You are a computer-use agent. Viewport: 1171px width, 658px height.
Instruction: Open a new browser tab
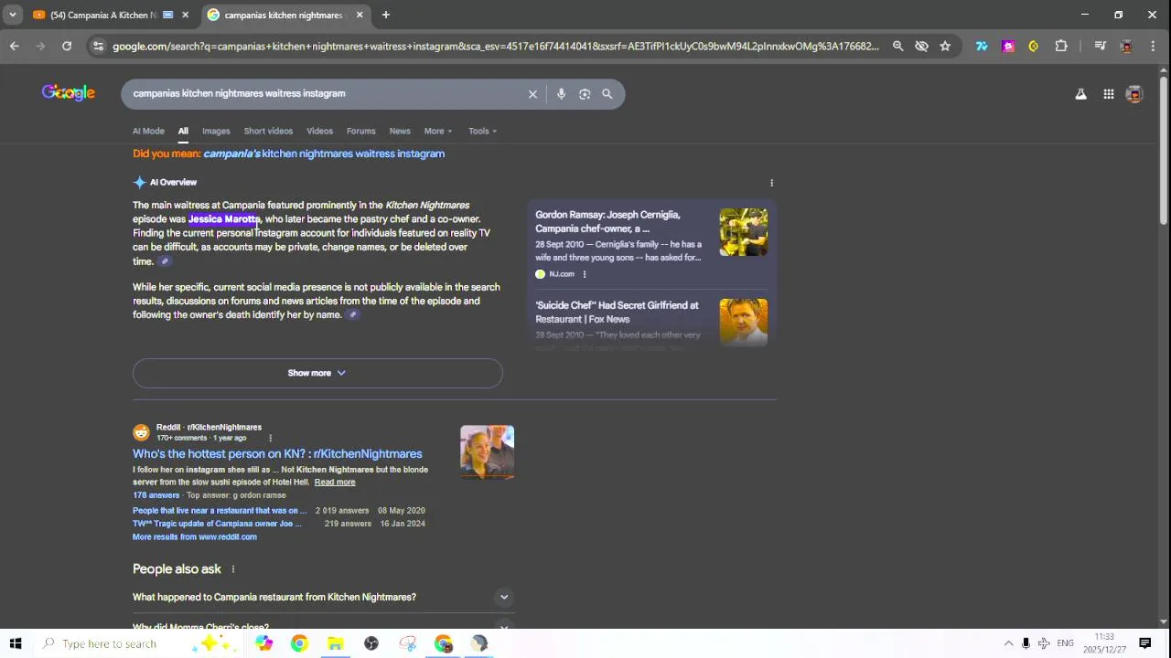(x=386, y=15)
